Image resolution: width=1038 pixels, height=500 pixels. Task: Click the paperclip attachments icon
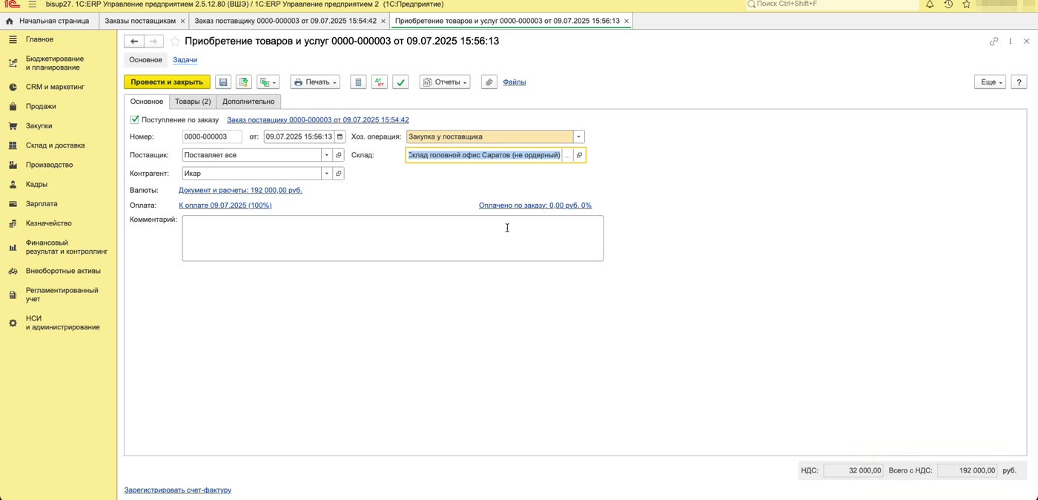pyautogui.click(x=489, y=82)
